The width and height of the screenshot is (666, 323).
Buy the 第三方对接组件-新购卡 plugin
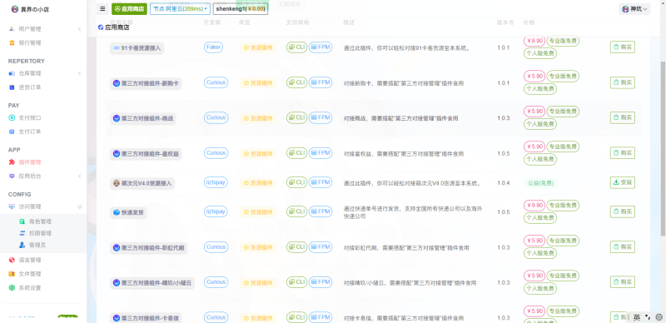623,82
